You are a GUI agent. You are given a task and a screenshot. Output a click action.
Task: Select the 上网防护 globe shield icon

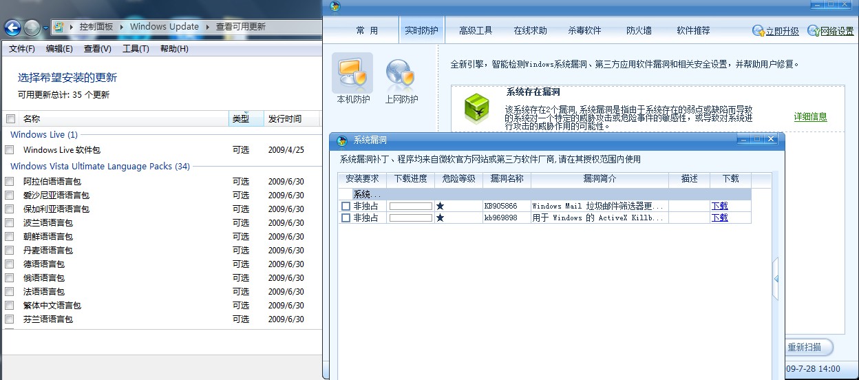click(401, 75)
